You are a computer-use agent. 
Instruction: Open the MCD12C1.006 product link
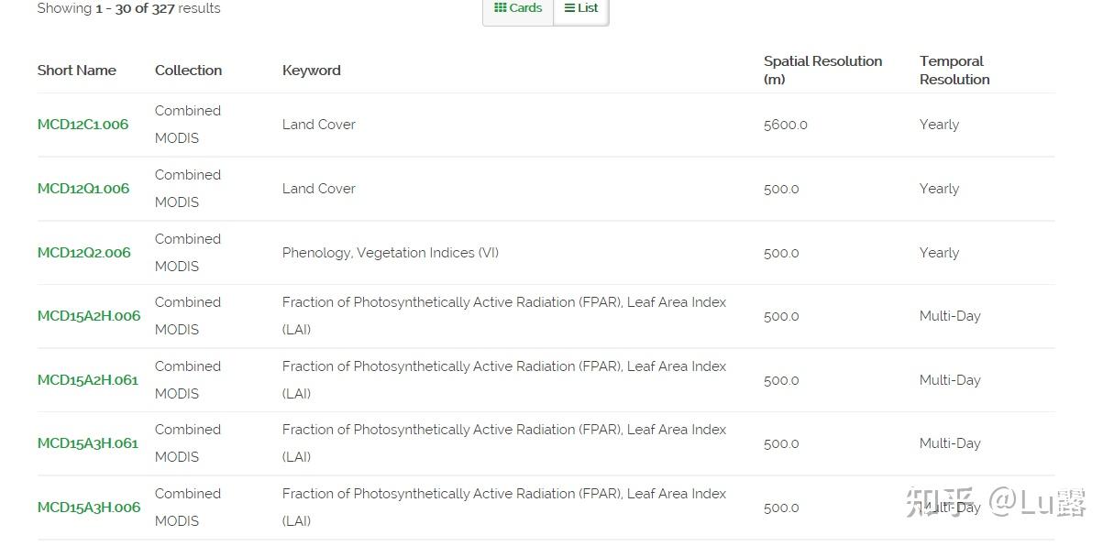[x=83, y=125]
